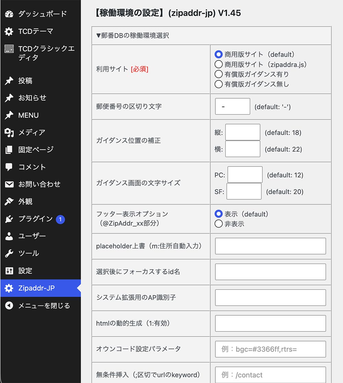The width and height of the screenshot is (343, 383).
Task: Open TCDクラシックエディタ in sidebar
Action: pyautogui.click(x=40, y=53)
